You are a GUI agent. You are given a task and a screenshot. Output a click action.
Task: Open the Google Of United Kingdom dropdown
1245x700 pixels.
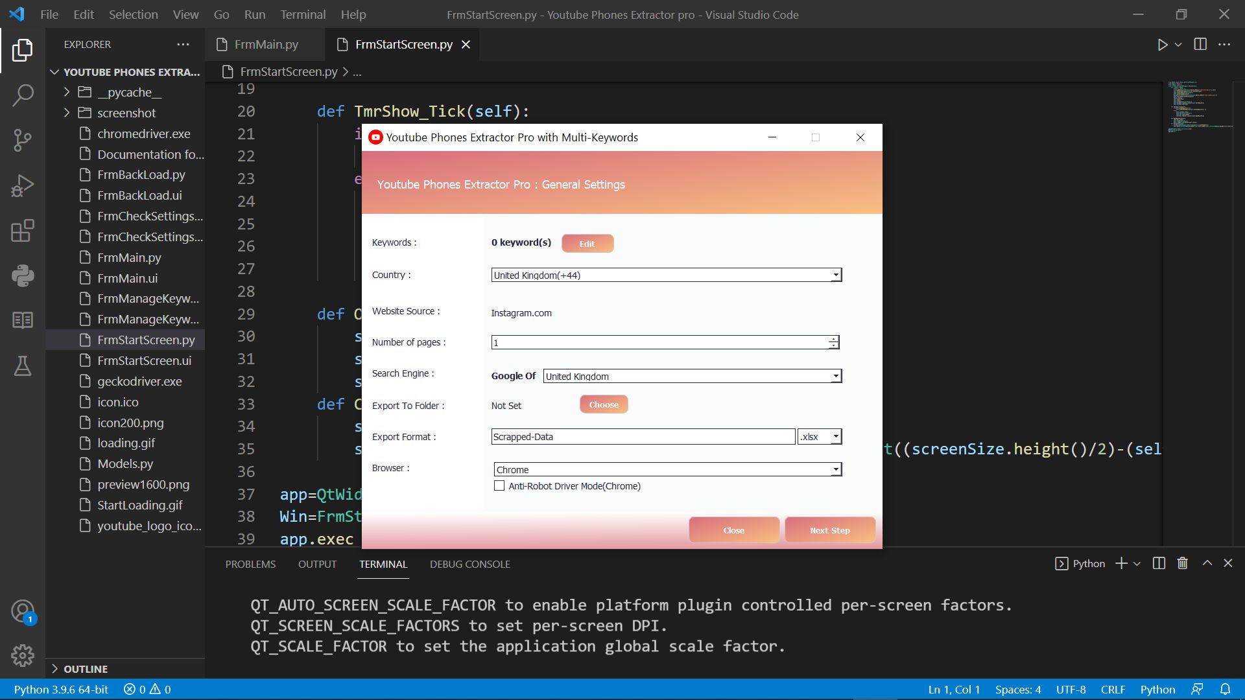click(693, 376)
